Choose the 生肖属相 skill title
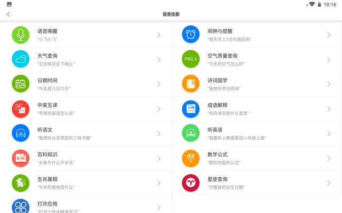 click(x=48, y=179)
